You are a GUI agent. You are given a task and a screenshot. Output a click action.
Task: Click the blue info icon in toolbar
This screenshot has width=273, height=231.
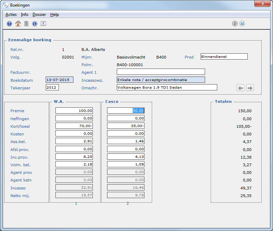click(x=35, y=24)
